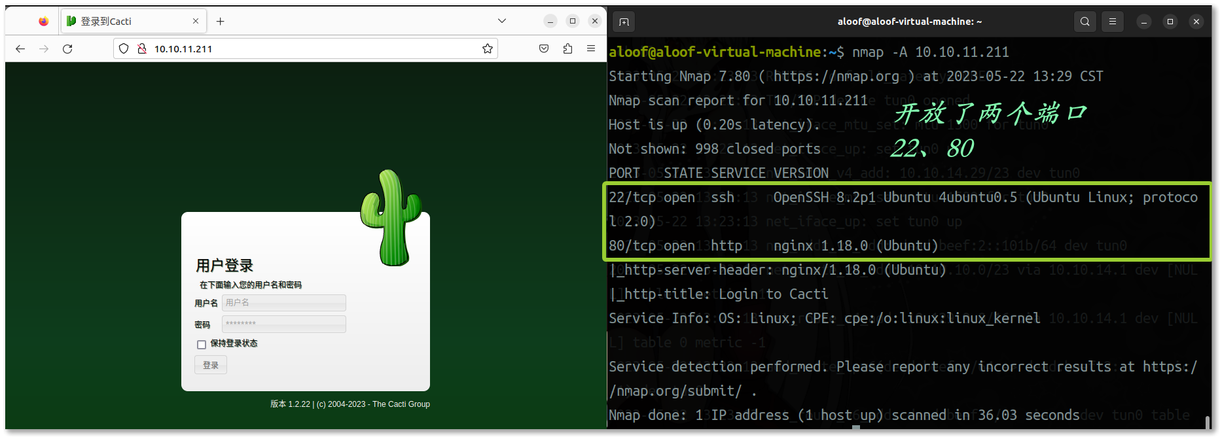The height and width of the screenshot is (437, 1220).
Task: Expand the Firefox list all tabs chevron
Action: point(502,21)
